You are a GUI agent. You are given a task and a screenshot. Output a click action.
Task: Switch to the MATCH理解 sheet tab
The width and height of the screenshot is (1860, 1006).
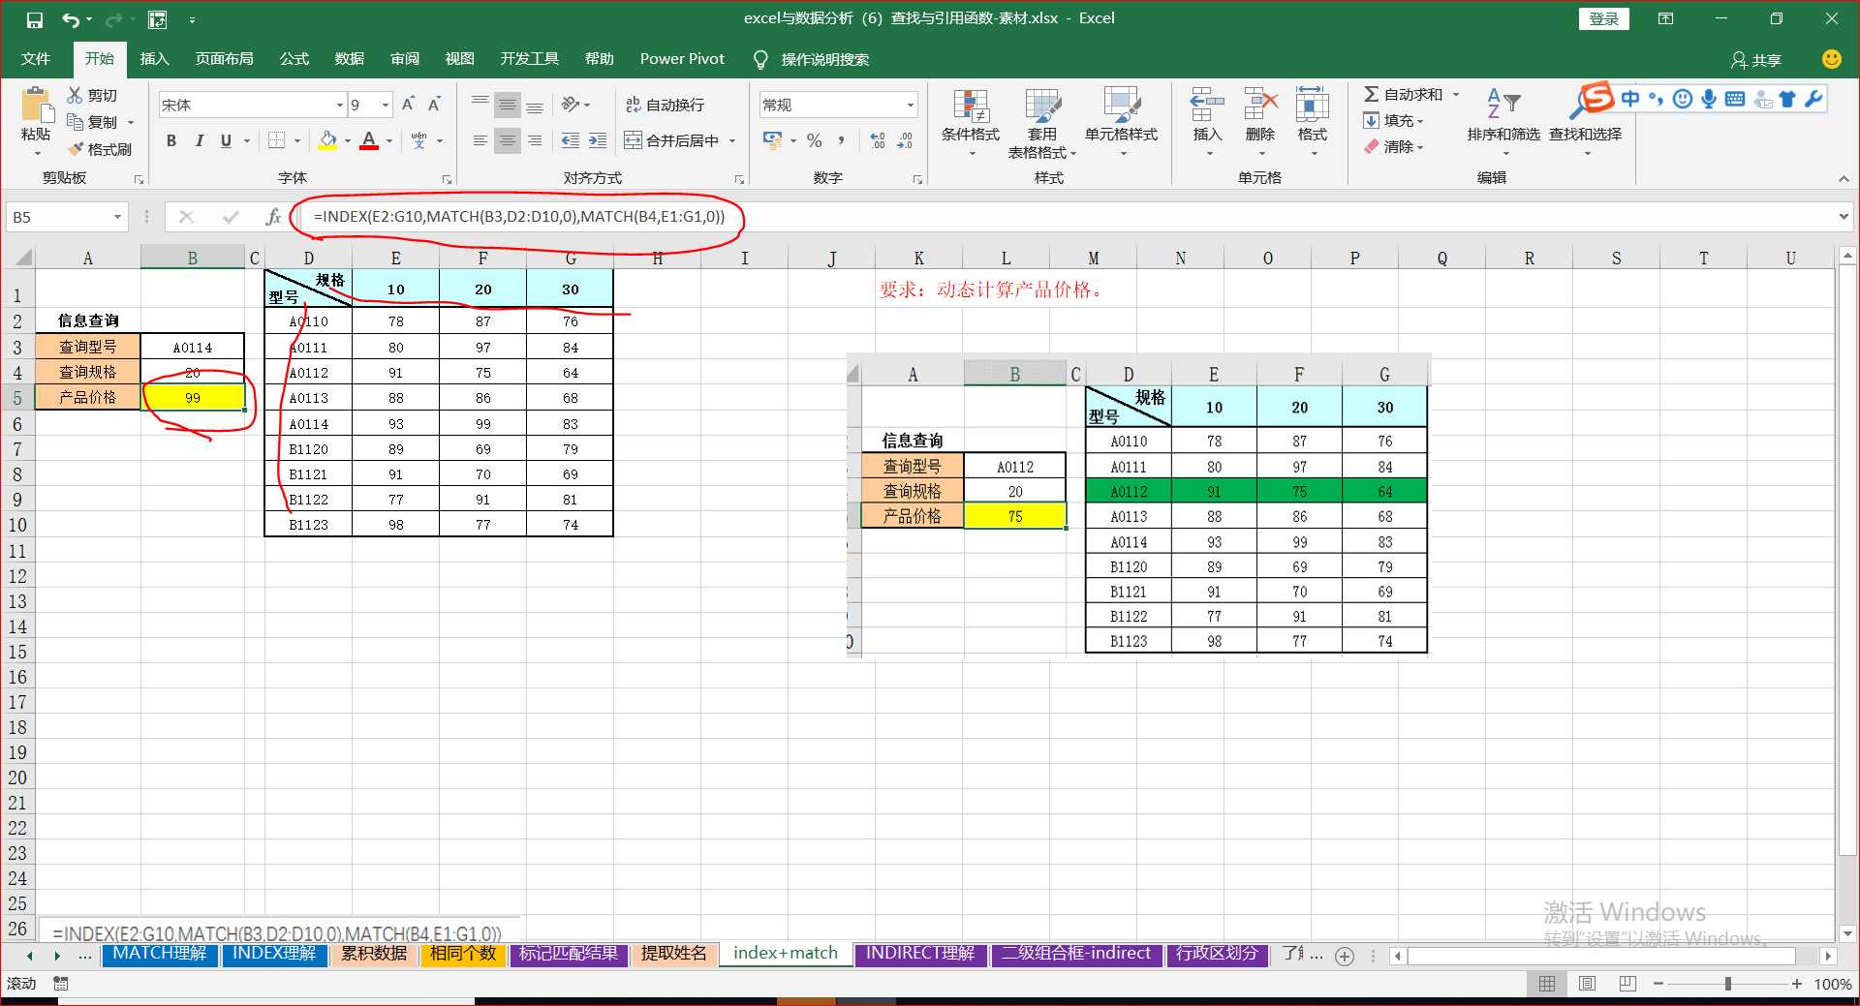(x=160, y=954)
